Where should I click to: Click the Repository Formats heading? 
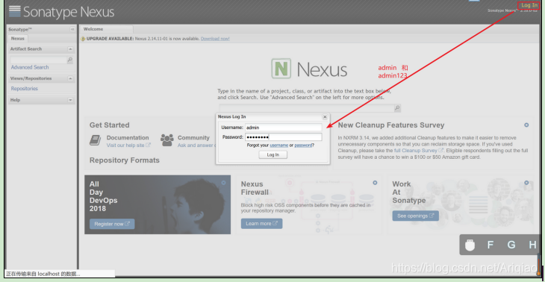[125, 160]
